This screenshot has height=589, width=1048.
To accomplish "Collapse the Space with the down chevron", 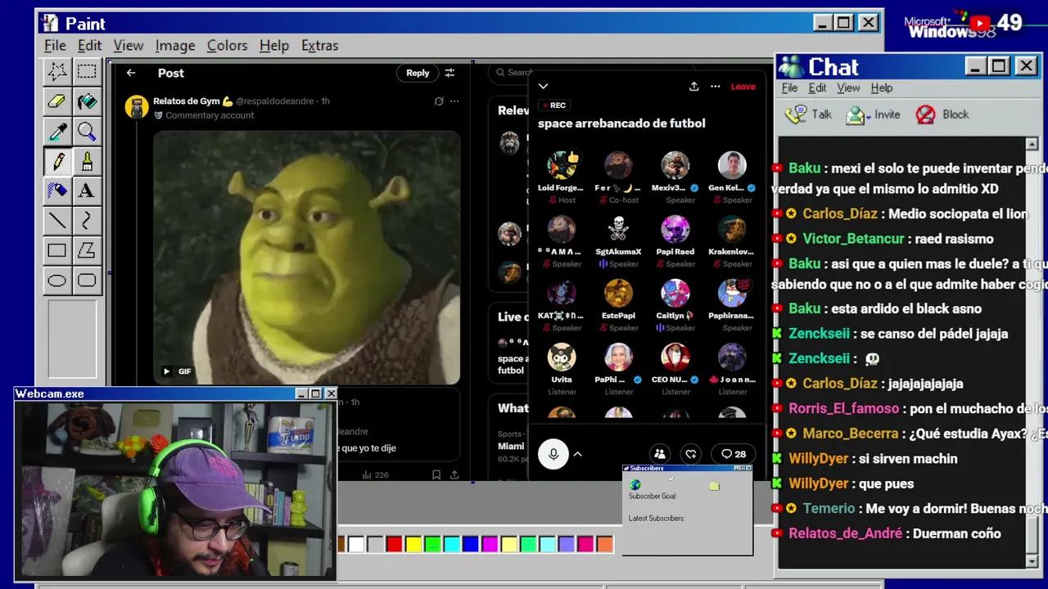I will pyautogui.click(x=543, y=86).
